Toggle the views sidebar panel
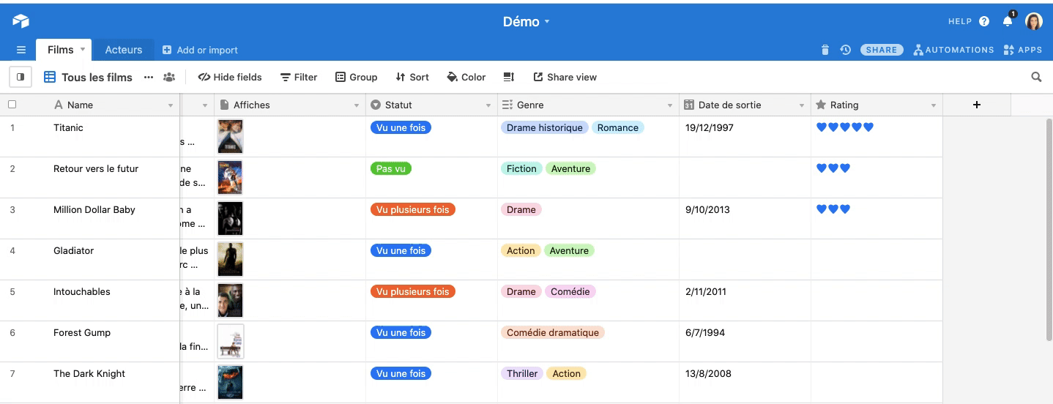1053x404 pixels. pyautogui.click(x=21, y=77)
